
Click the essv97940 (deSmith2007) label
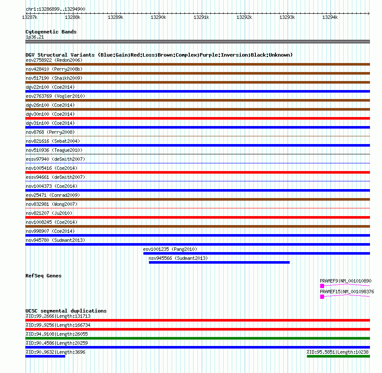click(55, 159)
